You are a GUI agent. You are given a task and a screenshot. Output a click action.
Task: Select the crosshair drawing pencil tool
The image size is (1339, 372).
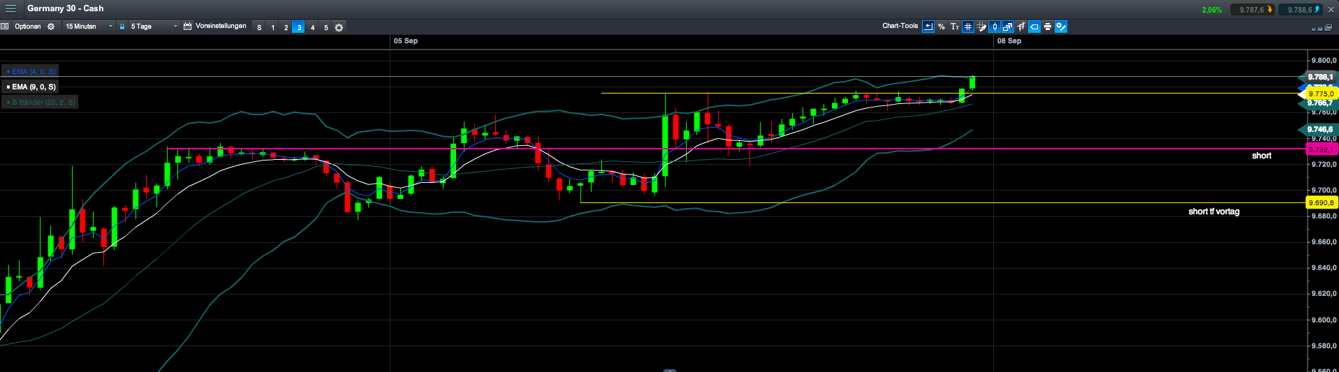(x=981, y=27)
